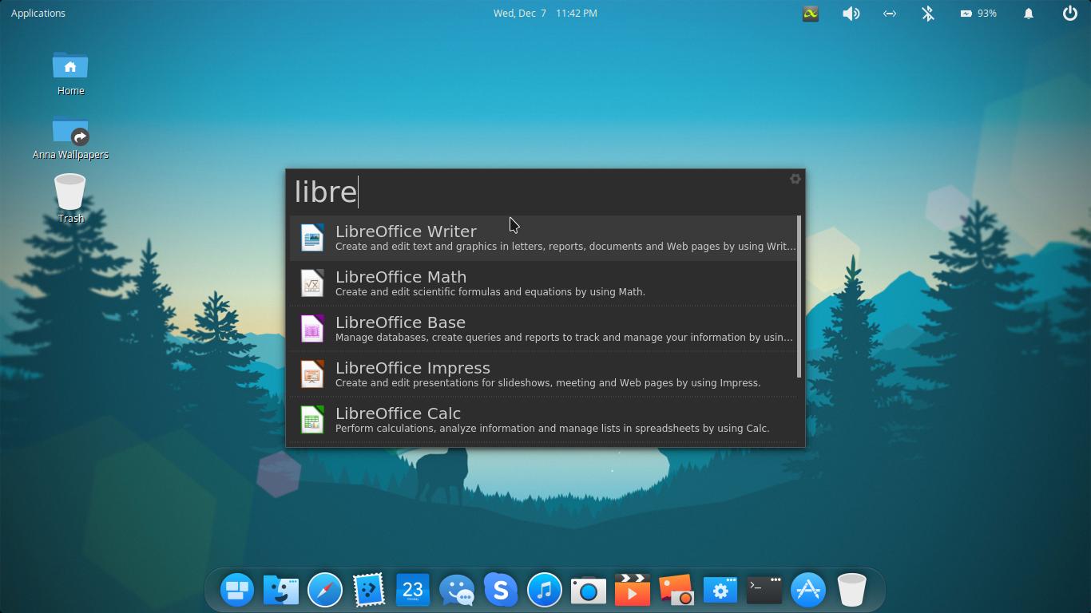Toggle Bluetooth from the system tray
The width and height of the screenshot is (1091, 613).
[927, 13]
